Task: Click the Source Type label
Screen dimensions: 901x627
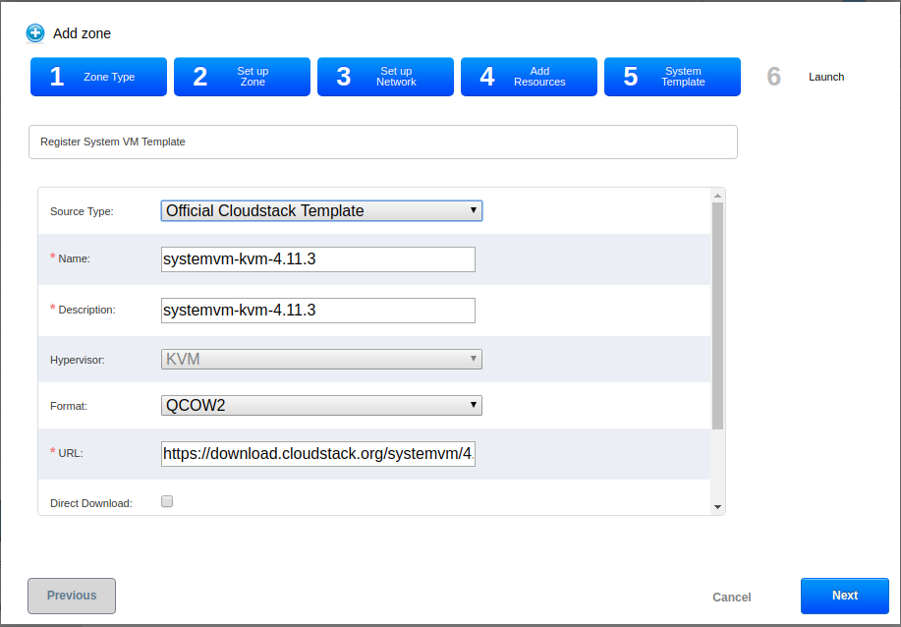Action: pyautogui.click(x=82, y=211)
